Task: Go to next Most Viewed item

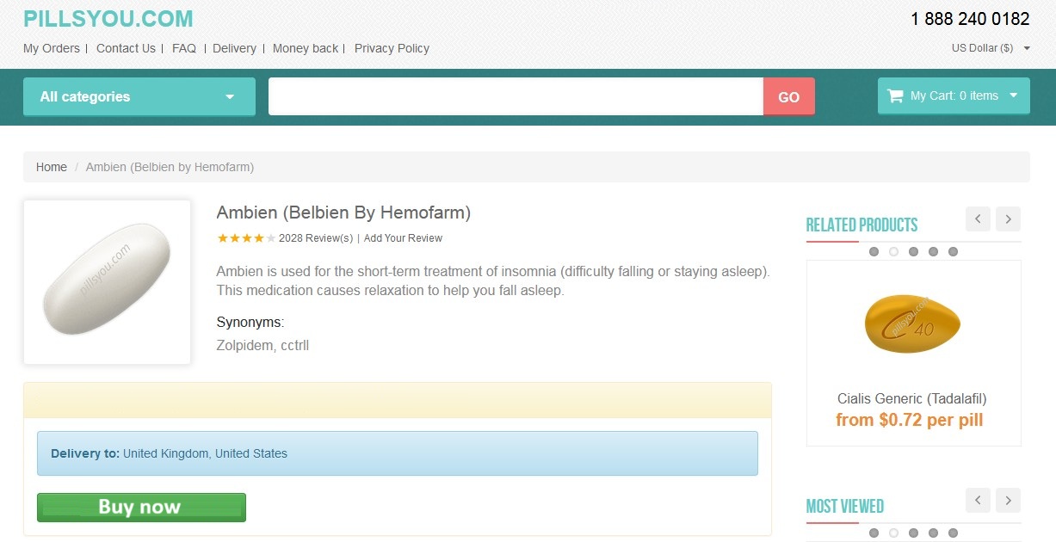Action: (1008, 500)
